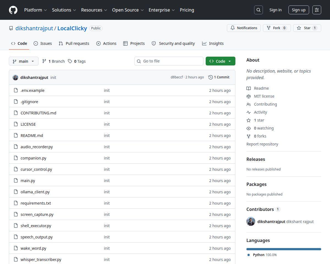Screen dimensions: 330x264
Task: Open the main branch selector dropdown
Action: click(24, 61)
